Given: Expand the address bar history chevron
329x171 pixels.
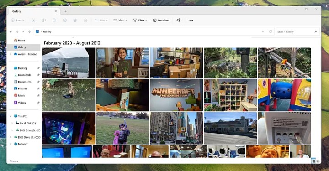Looking at the screenshot, I should [x=263, y=31].
